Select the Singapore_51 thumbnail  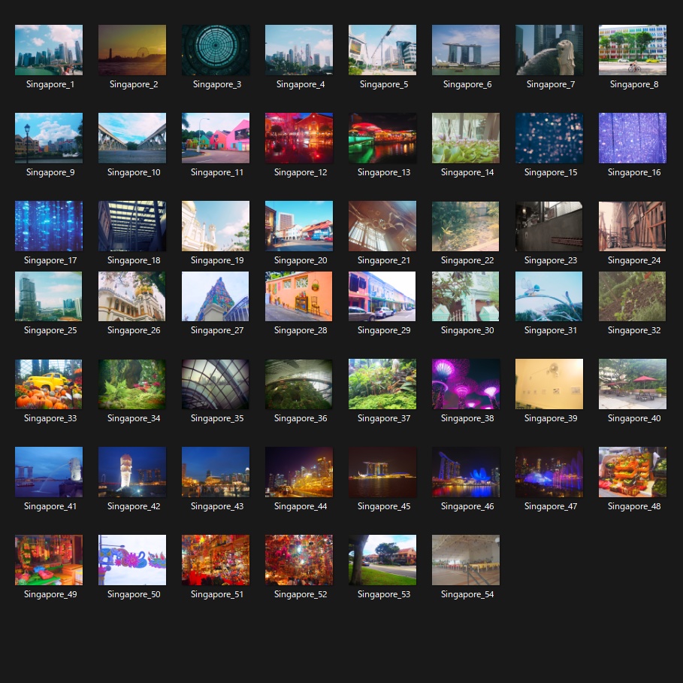[216, 560]
